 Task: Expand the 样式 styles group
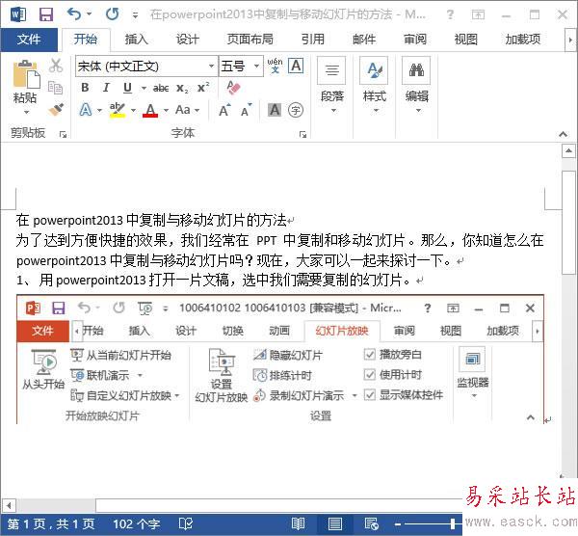[375, 87]
